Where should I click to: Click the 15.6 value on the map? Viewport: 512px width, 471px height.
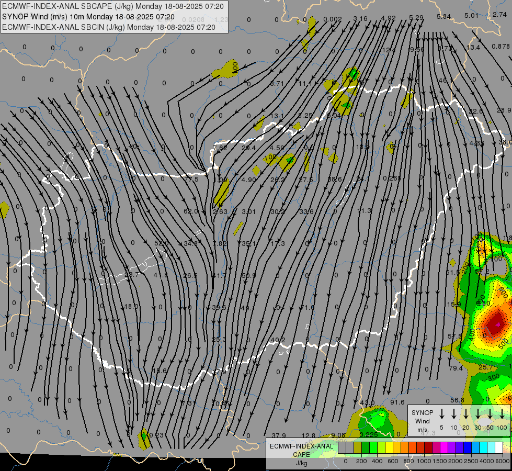click(160, 371)
